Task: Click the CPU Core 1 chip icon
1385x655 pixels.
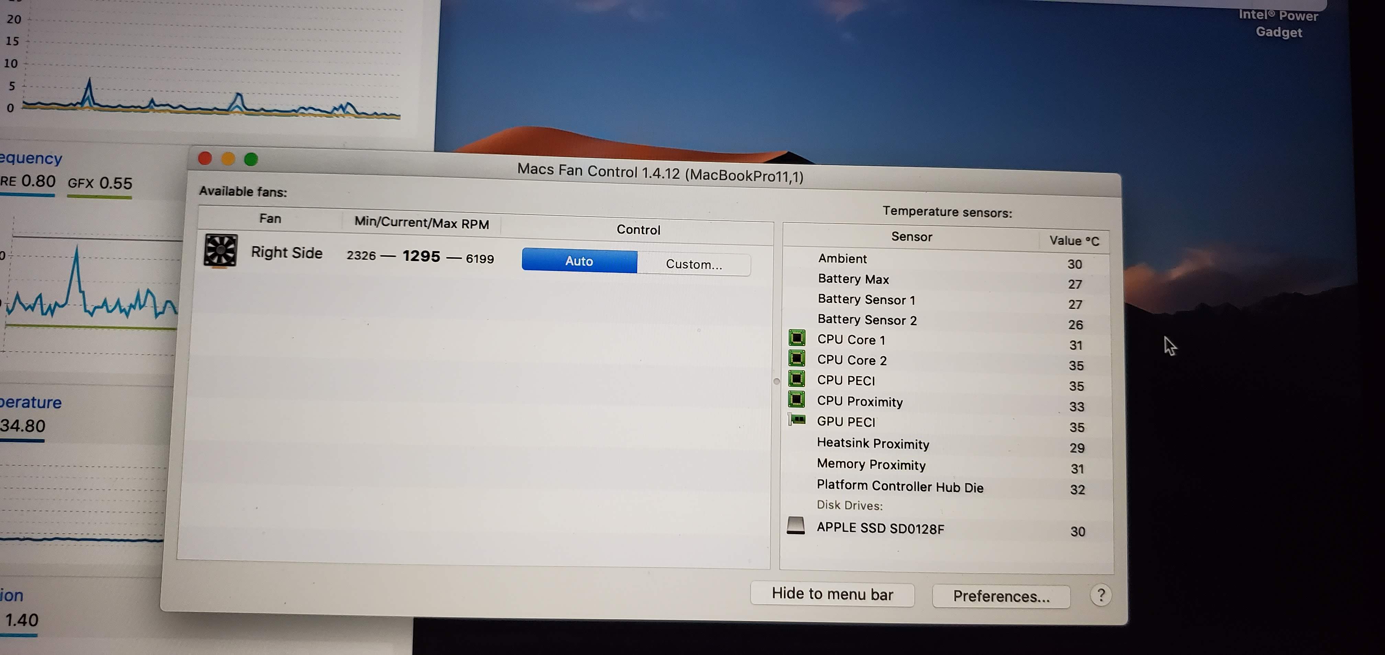Action: point(797,338)
